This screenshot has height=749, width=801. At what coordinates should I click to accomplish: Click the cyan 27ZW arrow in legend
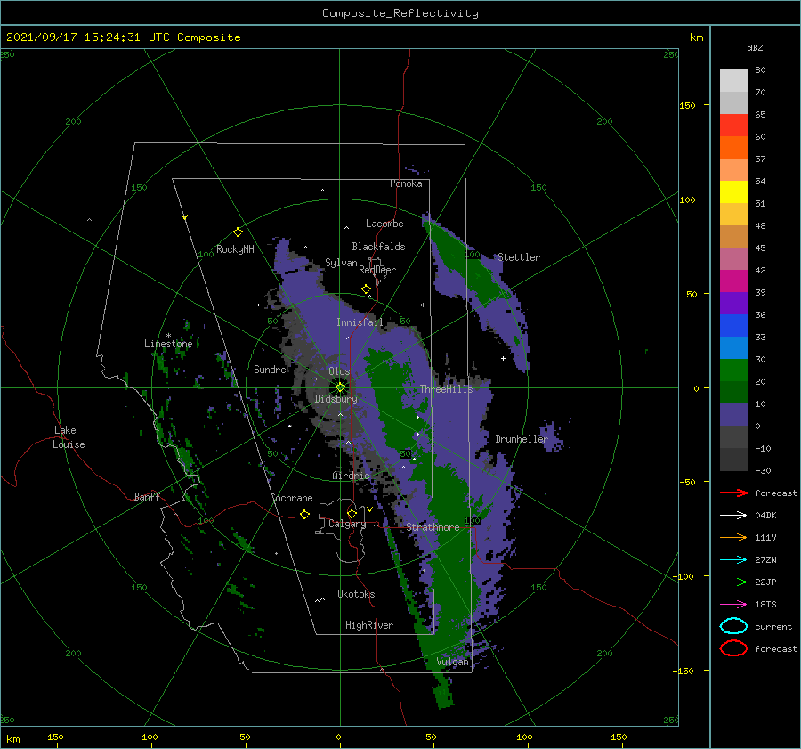coord(733,559)
